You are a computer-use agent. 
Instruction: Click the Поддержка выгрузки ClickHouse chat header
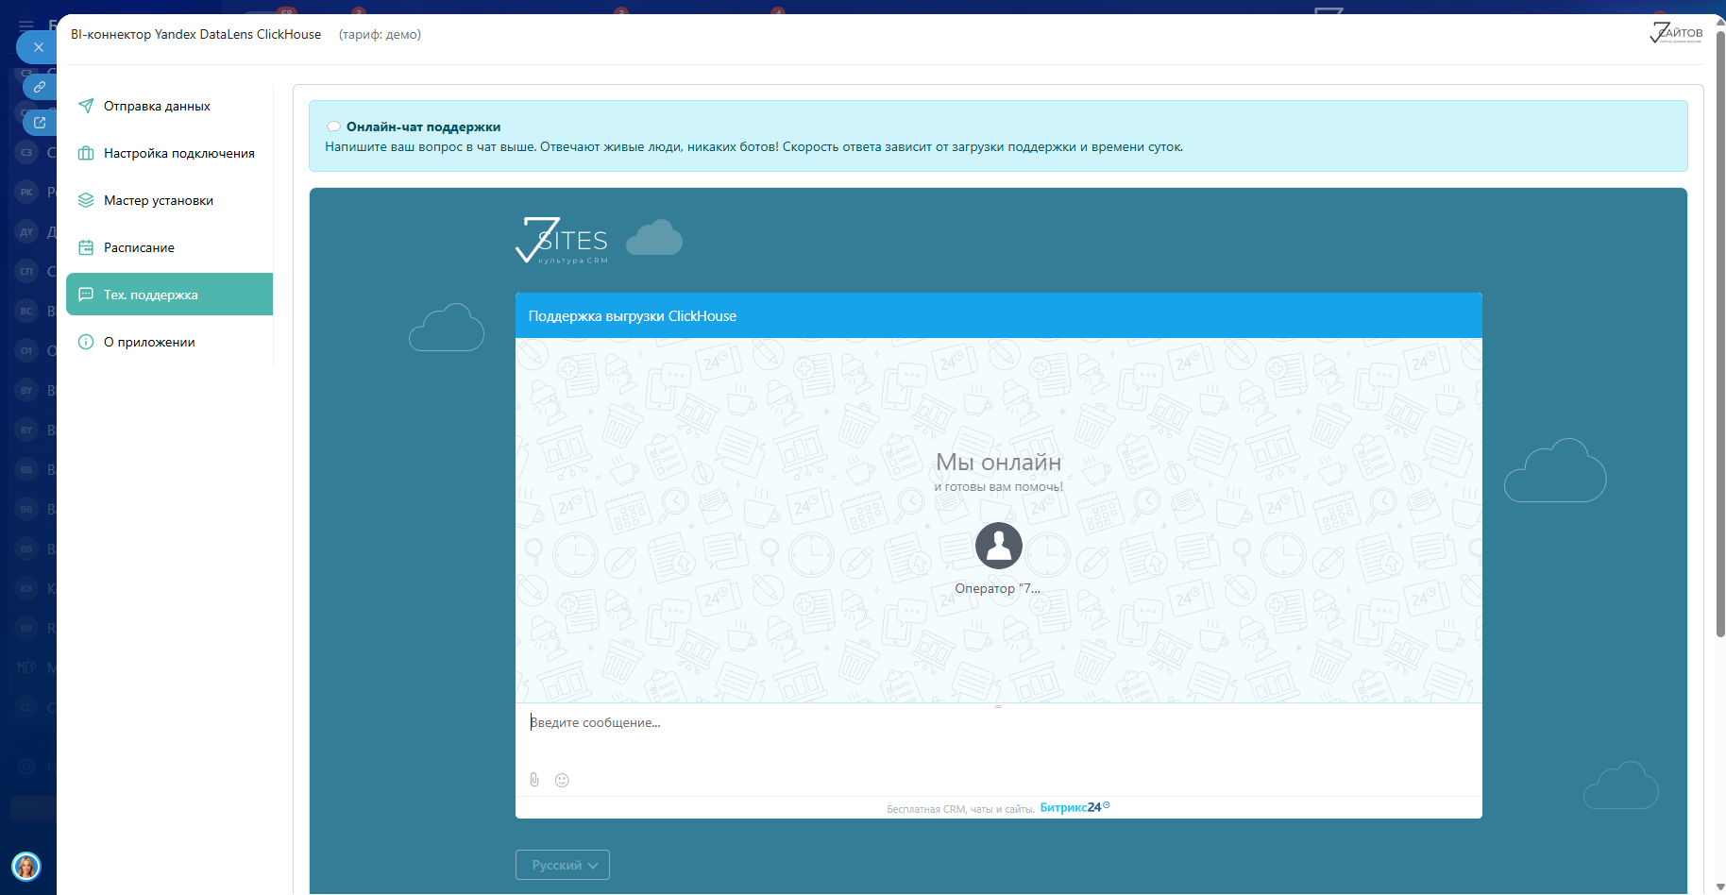pyautogui.click(x=999, y=315)
